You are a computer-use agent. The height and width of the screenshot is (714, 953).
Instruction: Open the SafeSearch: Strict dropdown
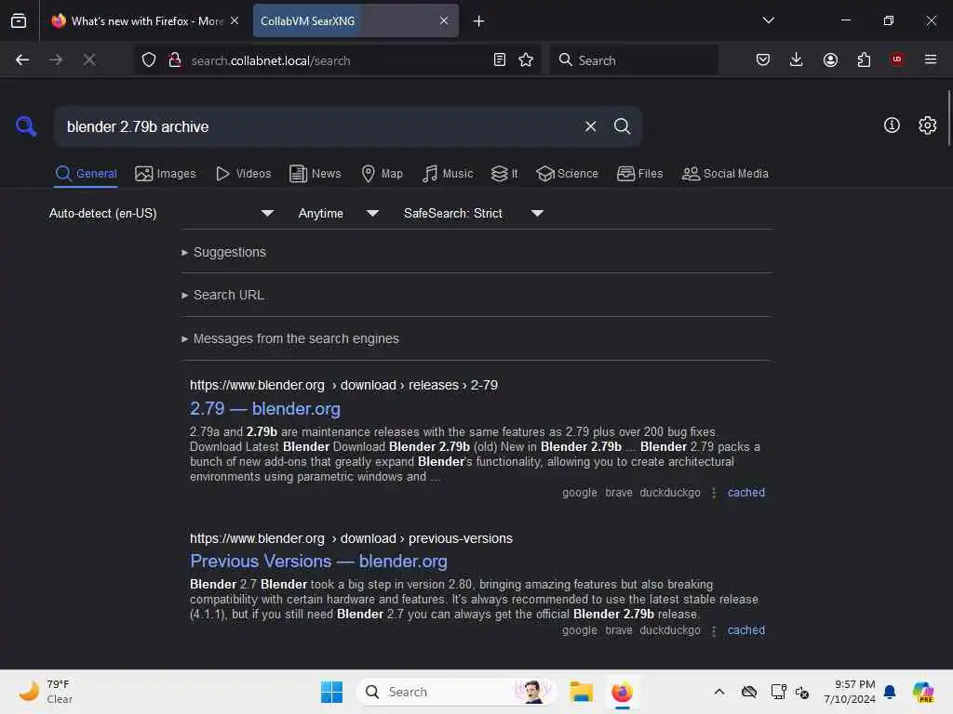(474, 213)
